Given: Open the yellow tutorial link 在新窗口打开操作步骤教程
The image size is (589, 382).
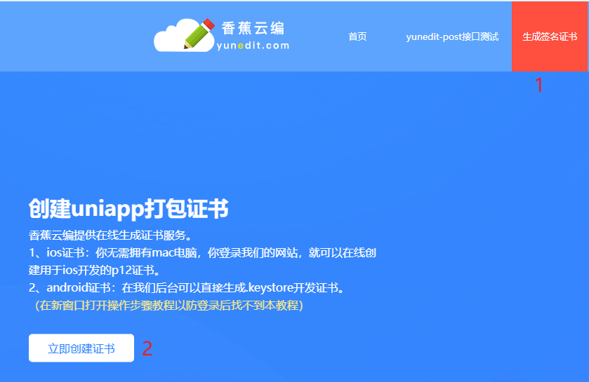Looking at the screenshot, I should [169, 306].
